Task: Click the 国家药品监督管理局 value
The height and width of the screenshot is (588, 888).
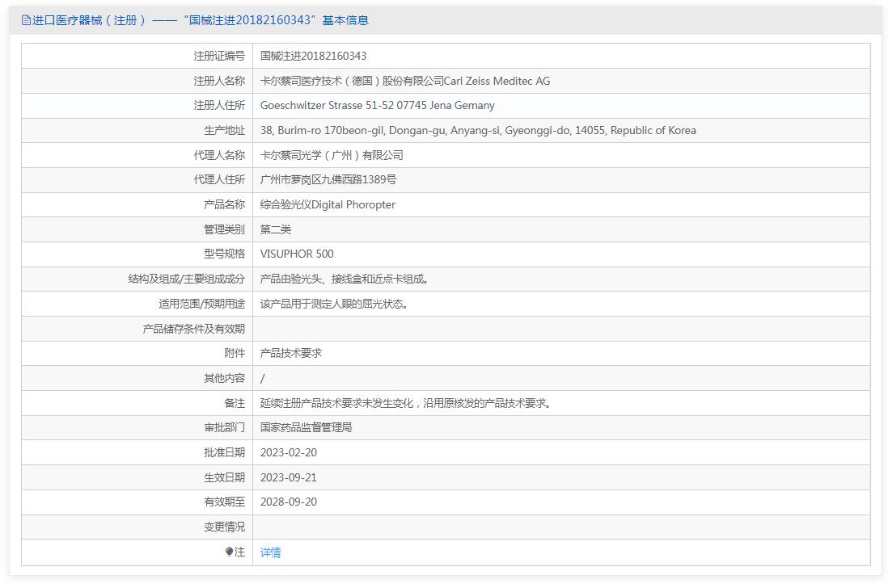Action: (x=307, y=427)
